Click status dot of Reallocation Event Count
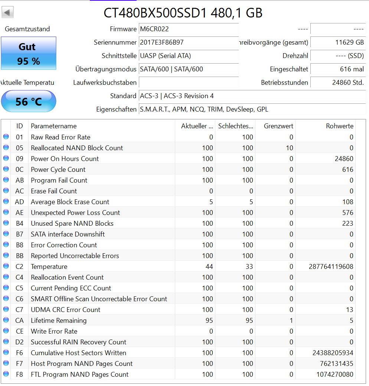 tap(6, 277)
